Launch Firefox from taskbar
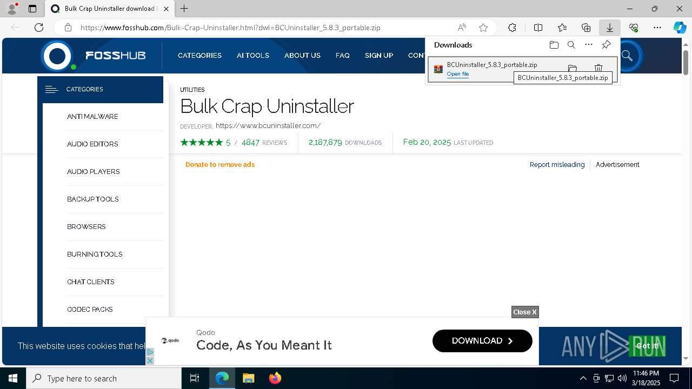The height and width of the screenshot is (389, 692). tap(275, 378)
